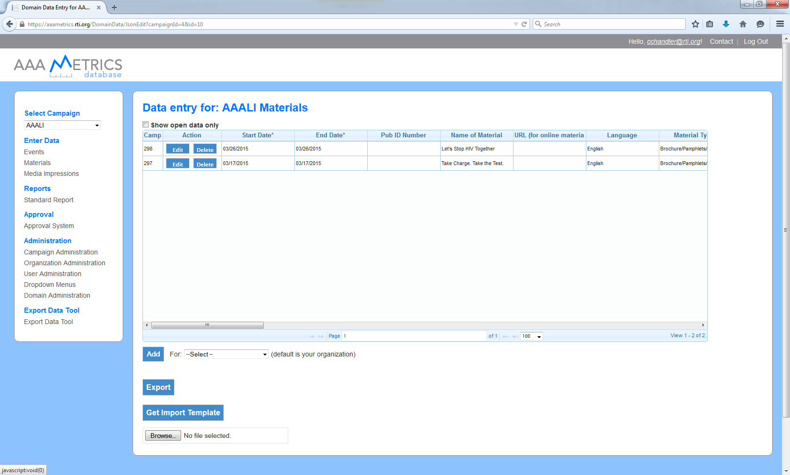Image resolution: width=790 pixels, height=475 pixels.
Task: Click Get Import Template button
Action: (x=183, y=413)
